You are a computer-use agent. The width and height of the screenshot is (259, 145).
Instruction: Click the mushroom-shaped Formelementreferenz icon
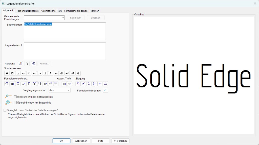point(34,84)
